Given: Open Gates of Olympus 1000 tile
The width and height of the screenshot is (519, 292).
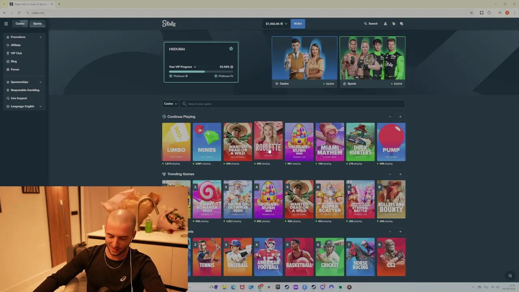Looking at the screenshot, I should (x=238, y=200).
